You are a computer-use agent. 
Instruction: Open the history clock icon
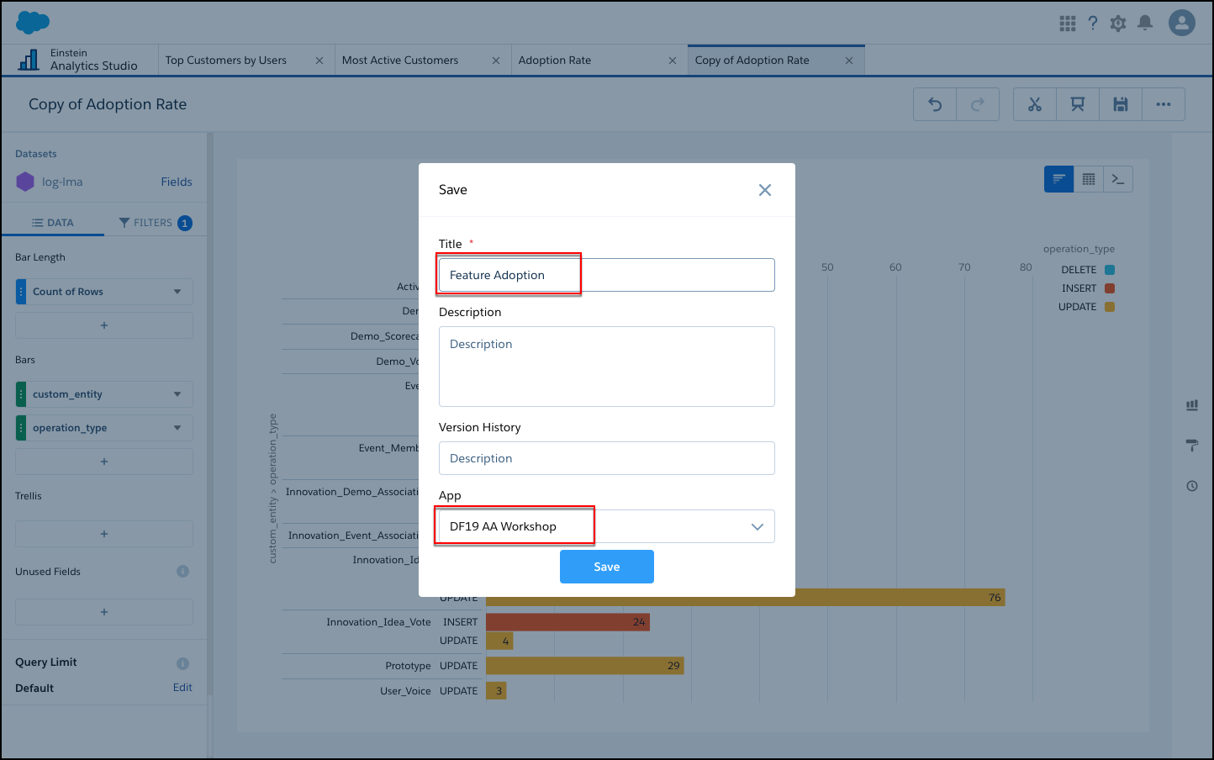click(x=1192, y=486)
